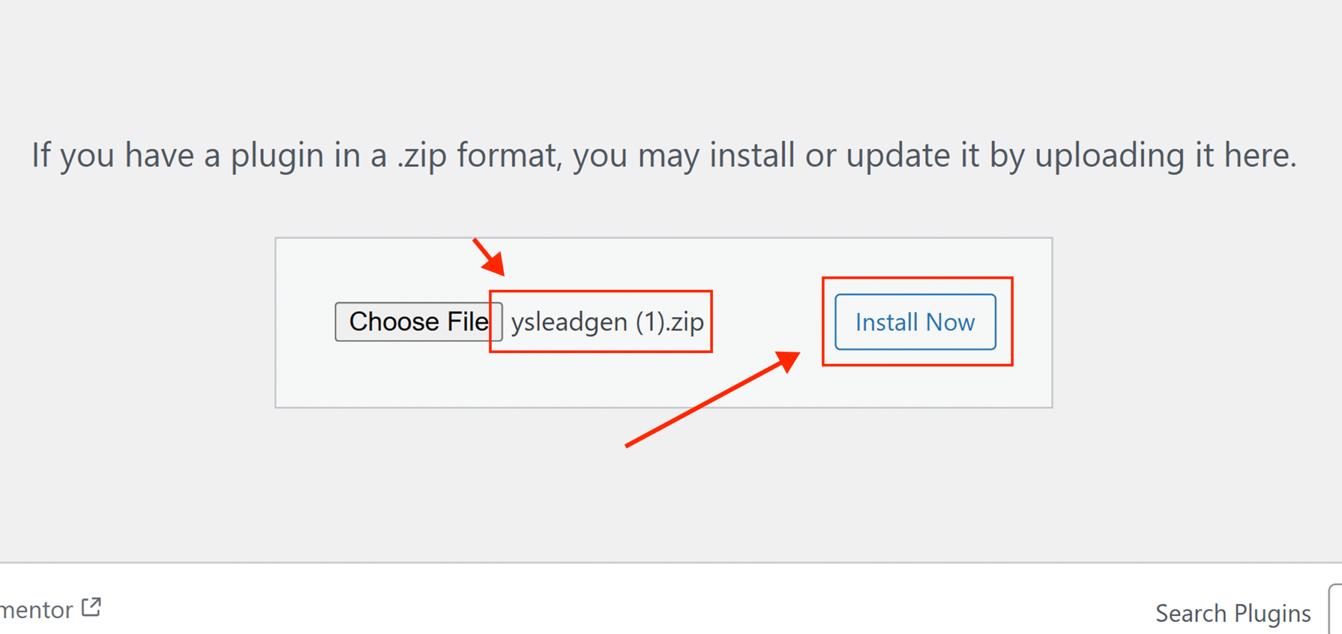Focus the search plugins input box
1342x634 pixels.
pyautogui.click(x=1336, y=609)
